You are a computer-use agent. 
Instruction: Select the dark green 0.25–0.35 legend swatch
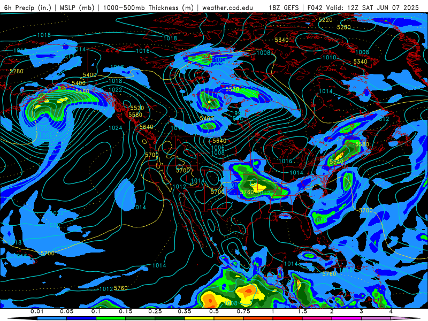[170, 318]
